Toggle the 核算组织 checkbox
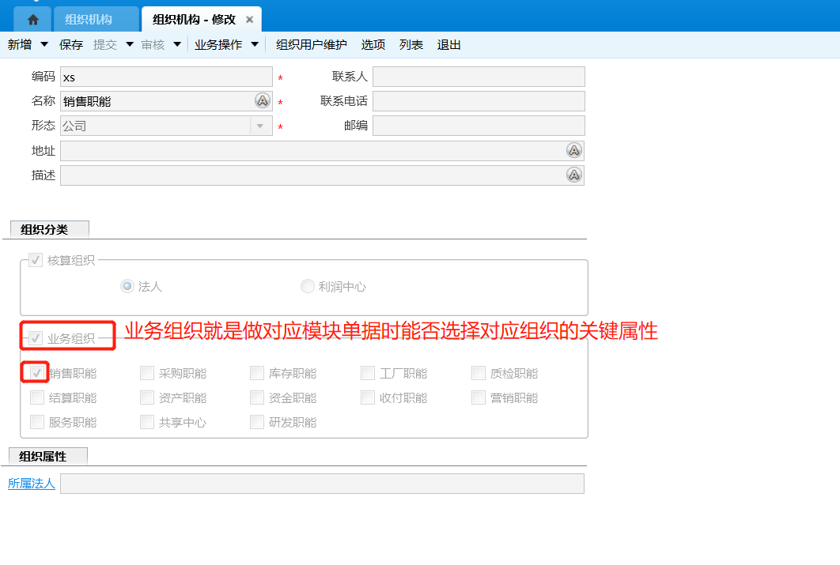 pyautogui.click(x=36, y=261)
